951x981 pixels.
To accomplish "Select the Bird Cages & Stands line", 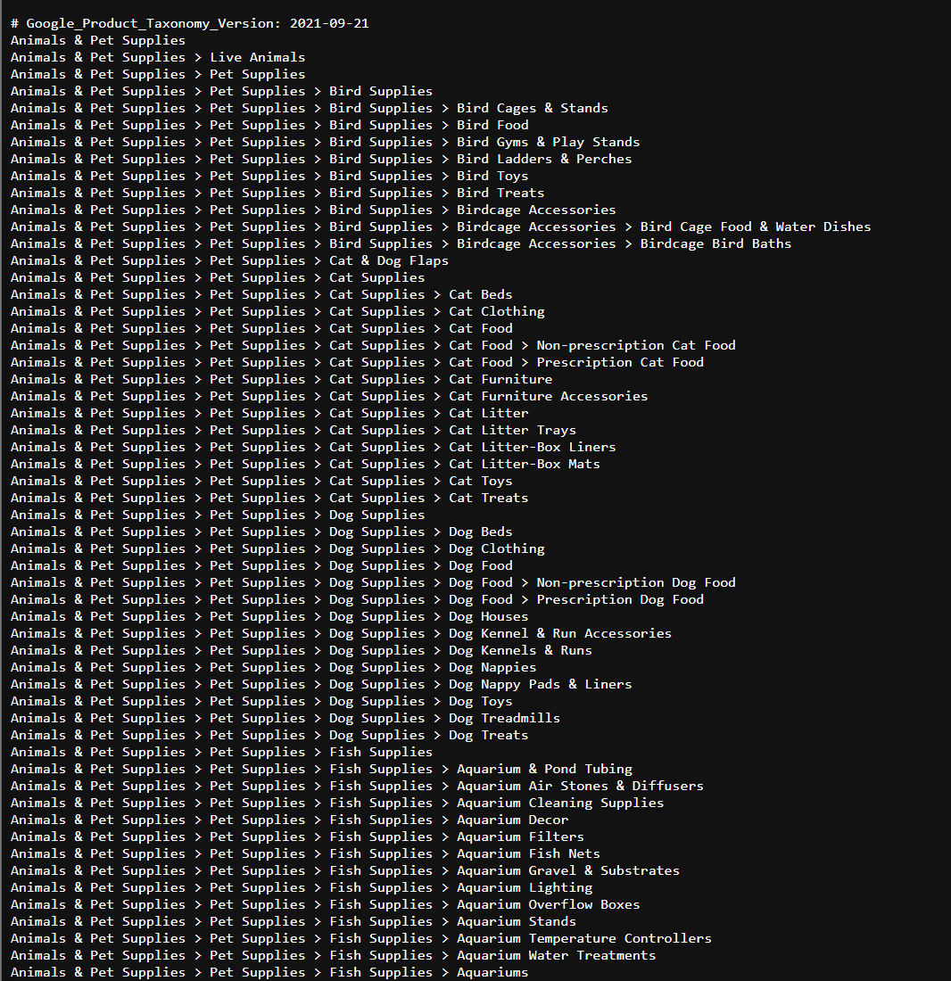I will (309, 108).
